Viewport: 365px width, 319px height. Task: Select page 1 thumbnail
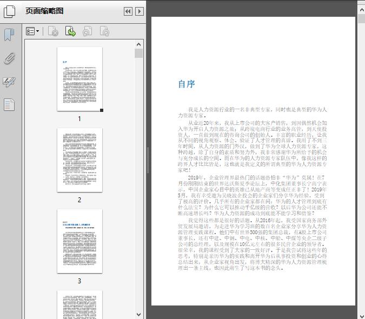[79, 79]
